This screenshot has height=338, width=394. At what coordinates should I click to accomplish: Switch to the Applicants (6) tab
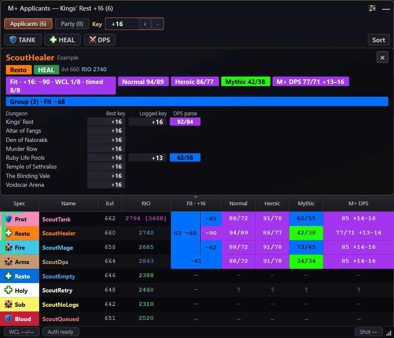coord(28,24)
